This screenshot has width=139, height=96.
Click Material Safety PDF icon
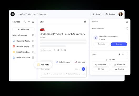[14, 46]
